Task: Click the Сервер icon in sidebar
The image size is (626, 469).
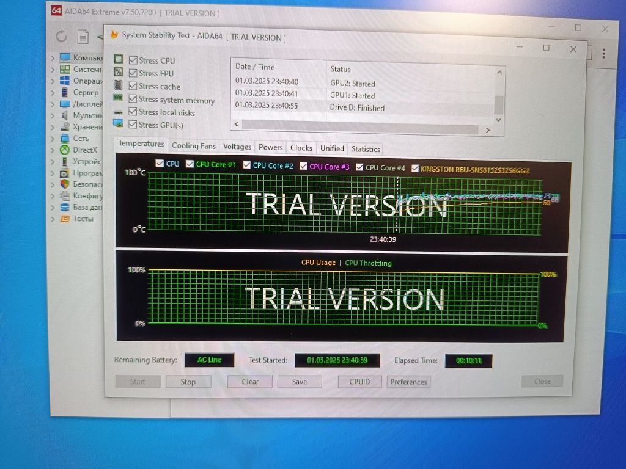Action: 64,92
